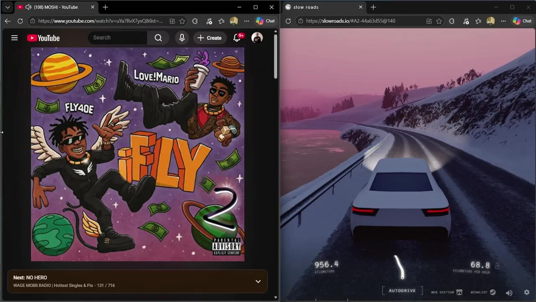Open Slow Roads settings gear
The height and width of the screenshot is (302, 536).
(x=527, y=292)
